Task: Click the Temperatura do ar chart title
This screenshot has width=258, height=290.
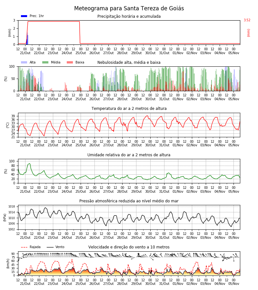Action: [129, 109]
